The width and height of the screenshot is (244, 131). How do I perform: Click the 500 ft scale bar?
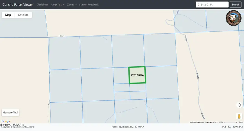(228, 122)
